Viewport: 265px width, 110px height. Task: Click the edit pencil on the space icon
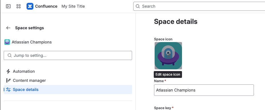168,56
